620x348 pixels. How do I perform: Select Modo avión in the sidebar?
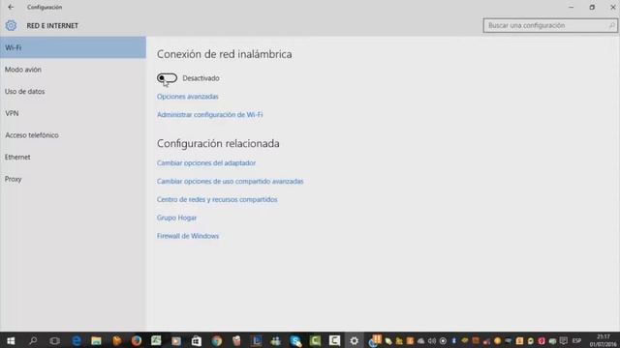pyautogui.click(x=74, y=70)
